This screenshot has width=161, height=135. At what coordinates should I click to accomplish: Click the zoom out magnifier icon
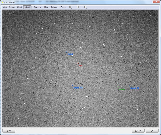(x=78, y=7)
